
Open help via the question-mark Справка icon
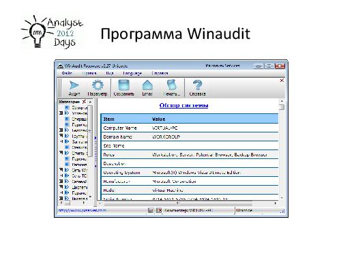click(197, 88)
